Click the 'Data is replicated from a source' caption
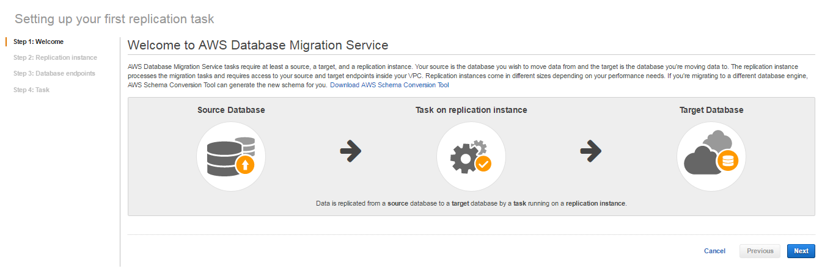Viewport: 822px width, 274px height. pos(471,203)
